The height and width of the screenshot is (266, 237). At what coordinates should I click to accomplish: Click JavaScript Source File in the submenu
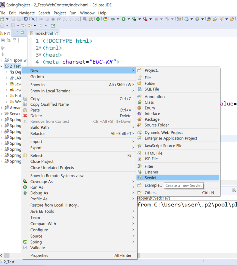[178, 146]
